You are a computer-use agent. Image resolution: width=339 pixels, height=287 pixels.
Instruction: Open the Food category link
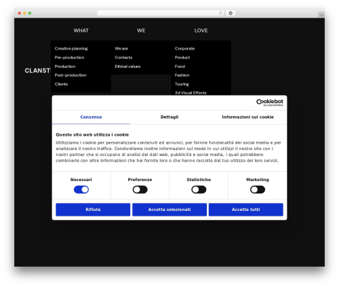click(x=180, y=66)
